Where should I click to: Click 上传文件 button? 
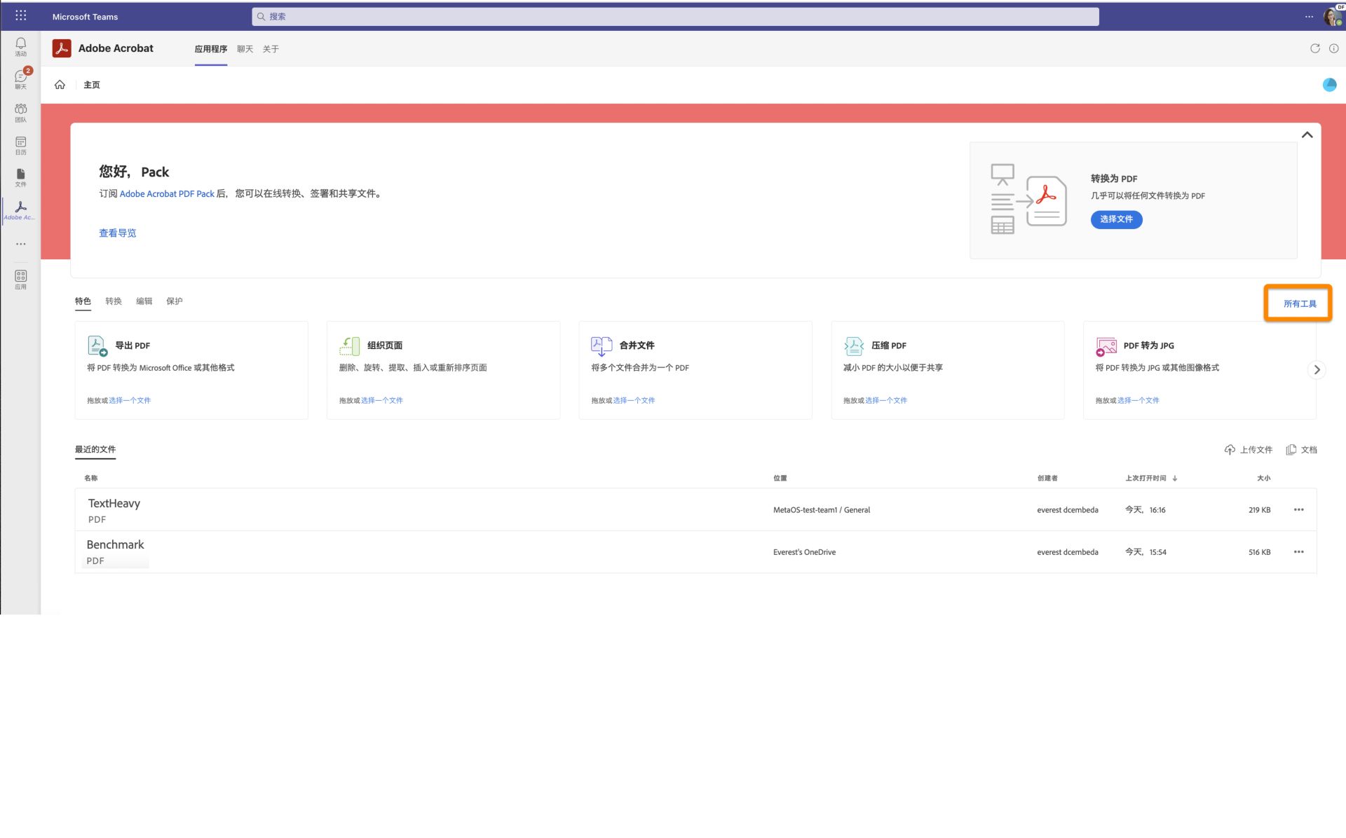tap(1249, 450)
